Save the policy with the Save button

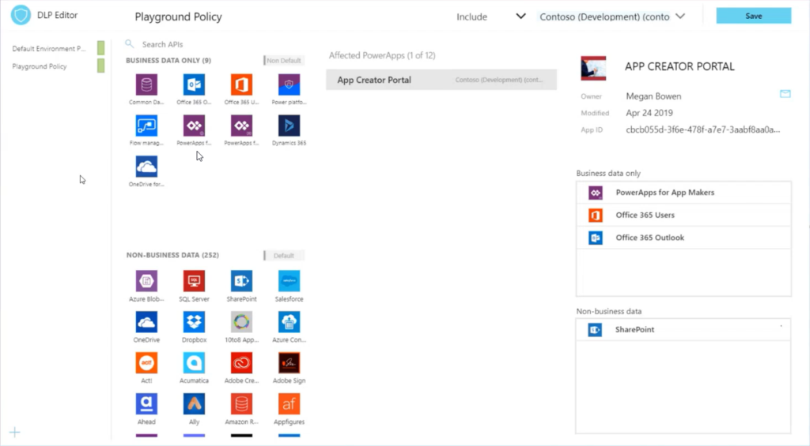[x=754, y=16]
